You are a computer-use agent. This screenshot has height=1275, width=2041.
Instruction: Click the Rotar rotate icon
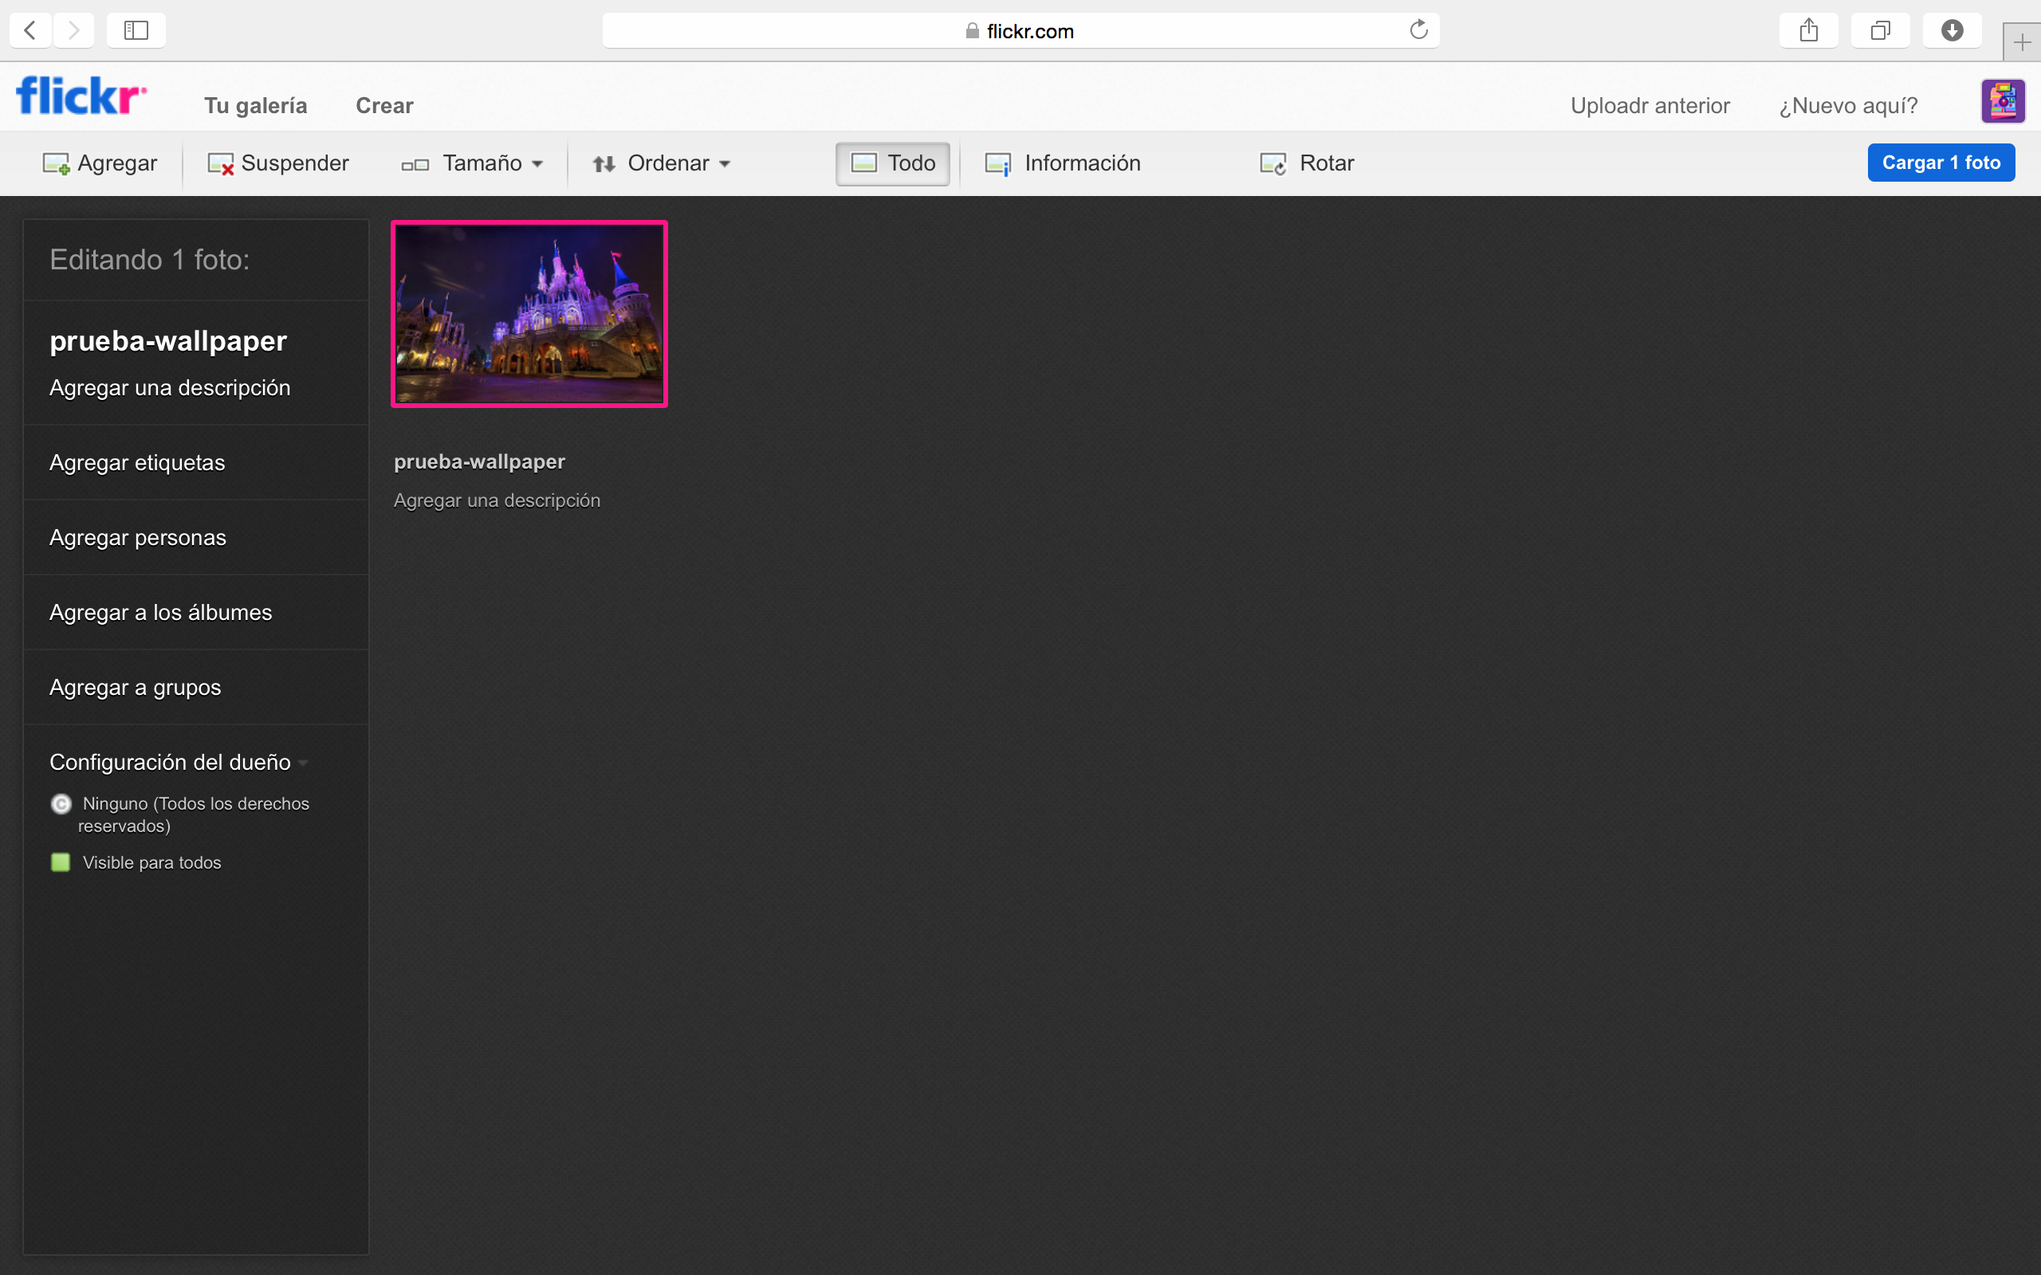pos(1273,163)
